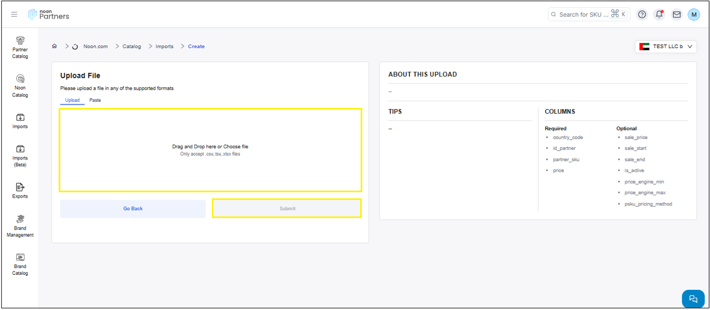The height and width of the screenshot is (310, 710).
Task: Open the user profile avatar
Action: pos(694,15)
